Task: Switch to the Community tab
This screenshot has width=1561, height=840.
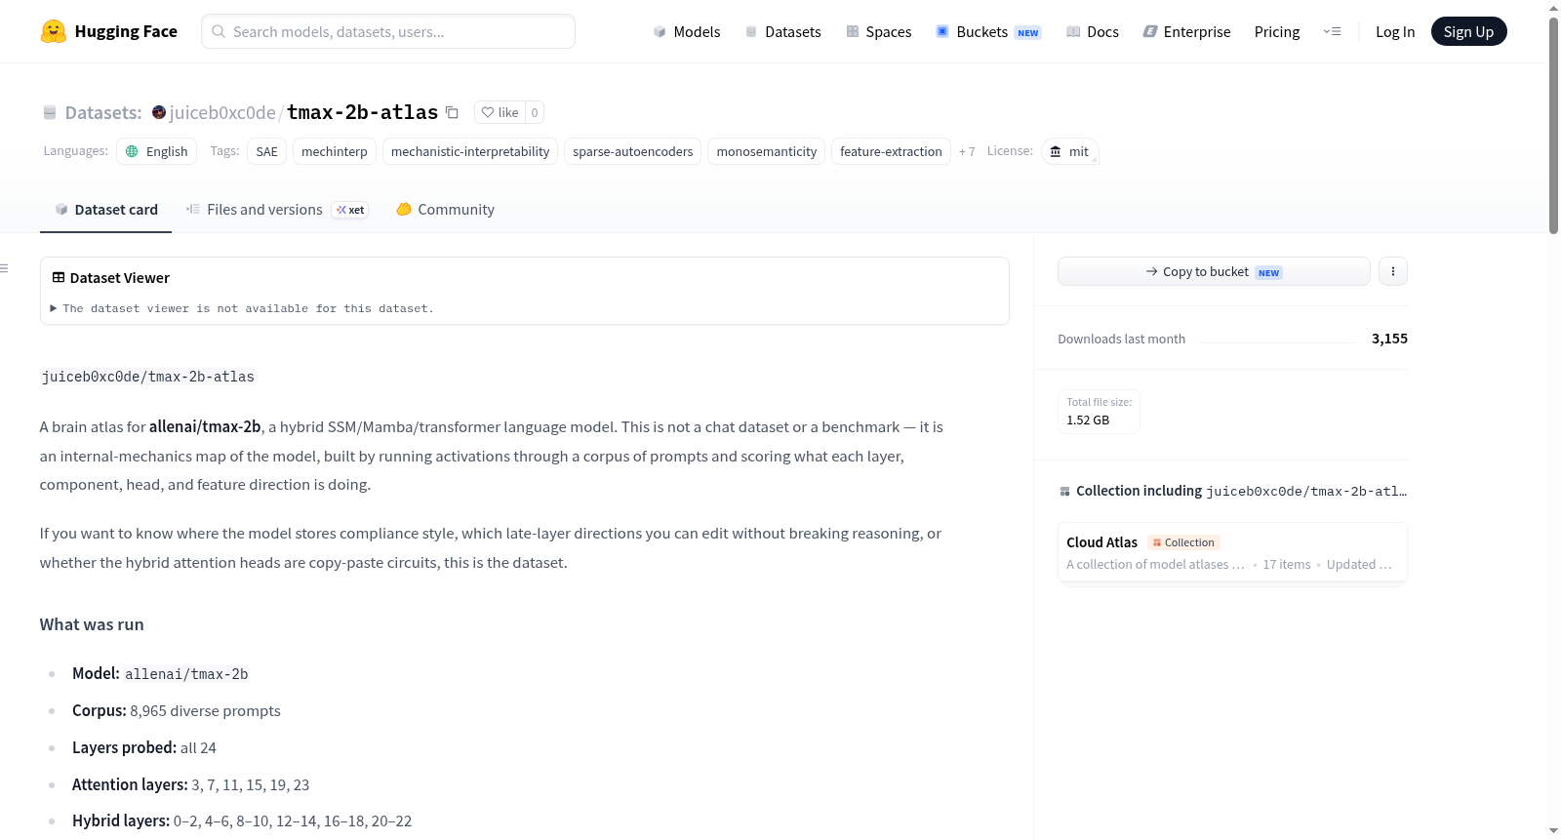Action: 446,210
